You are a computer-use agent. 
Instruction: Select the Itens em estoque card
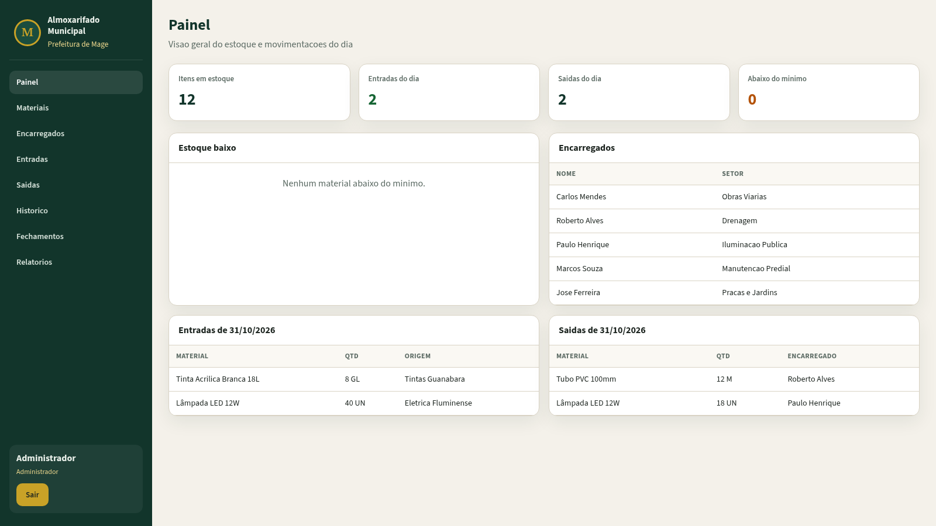(x=259, y=92)
